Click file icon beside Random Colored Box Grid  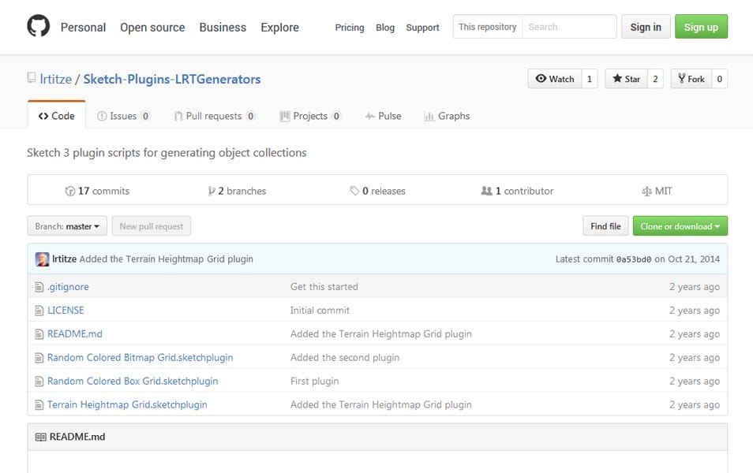(39, 382)
